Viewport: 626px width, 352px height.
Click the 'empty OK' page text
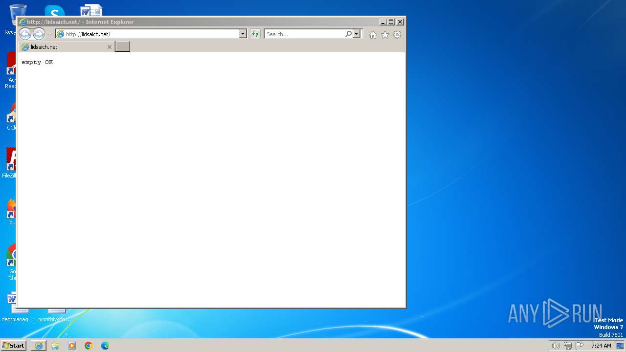[37, 62]
